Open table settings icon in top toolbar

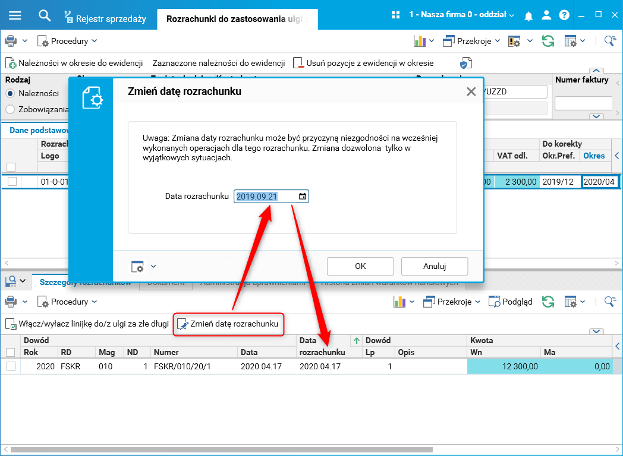point(571,41)
